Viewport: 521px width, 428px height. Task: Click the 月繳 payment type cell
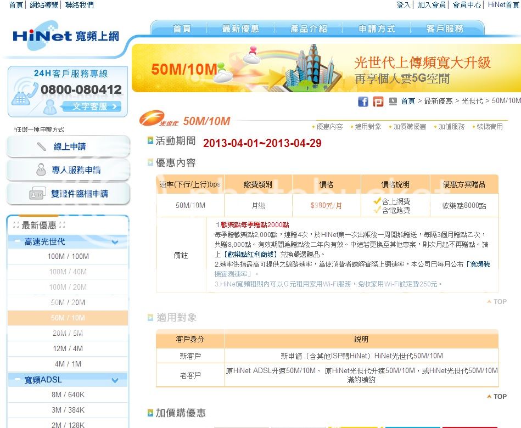coord(258,206)
